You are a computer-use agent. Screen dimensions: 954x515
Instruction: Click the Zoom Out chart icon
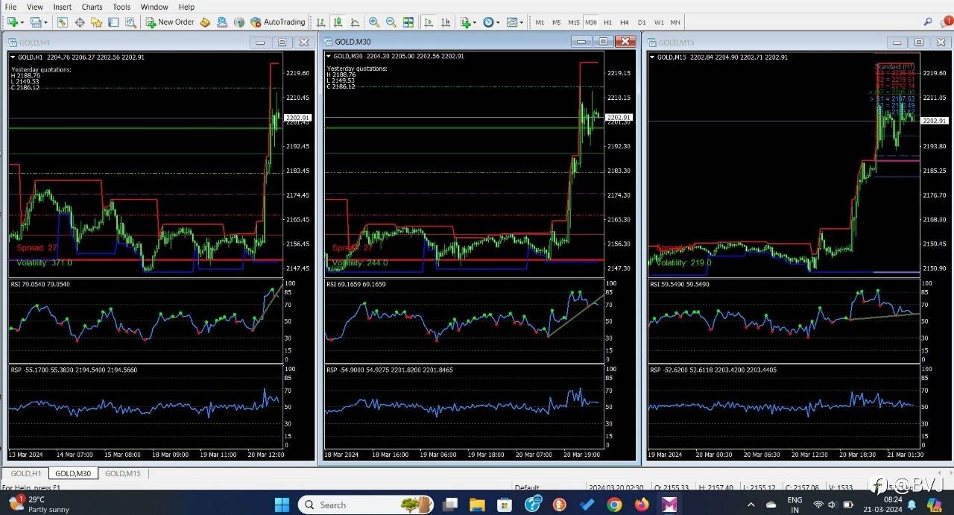click(x=391, y=22)
